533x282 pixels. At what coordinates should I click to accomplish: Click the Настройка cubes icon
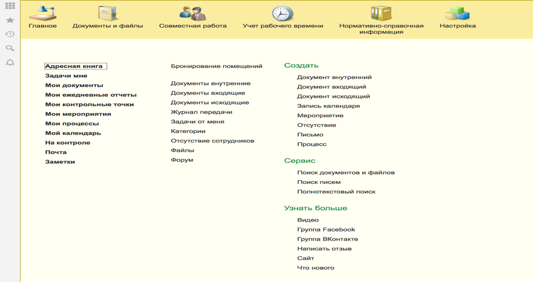tap(457, 13)
